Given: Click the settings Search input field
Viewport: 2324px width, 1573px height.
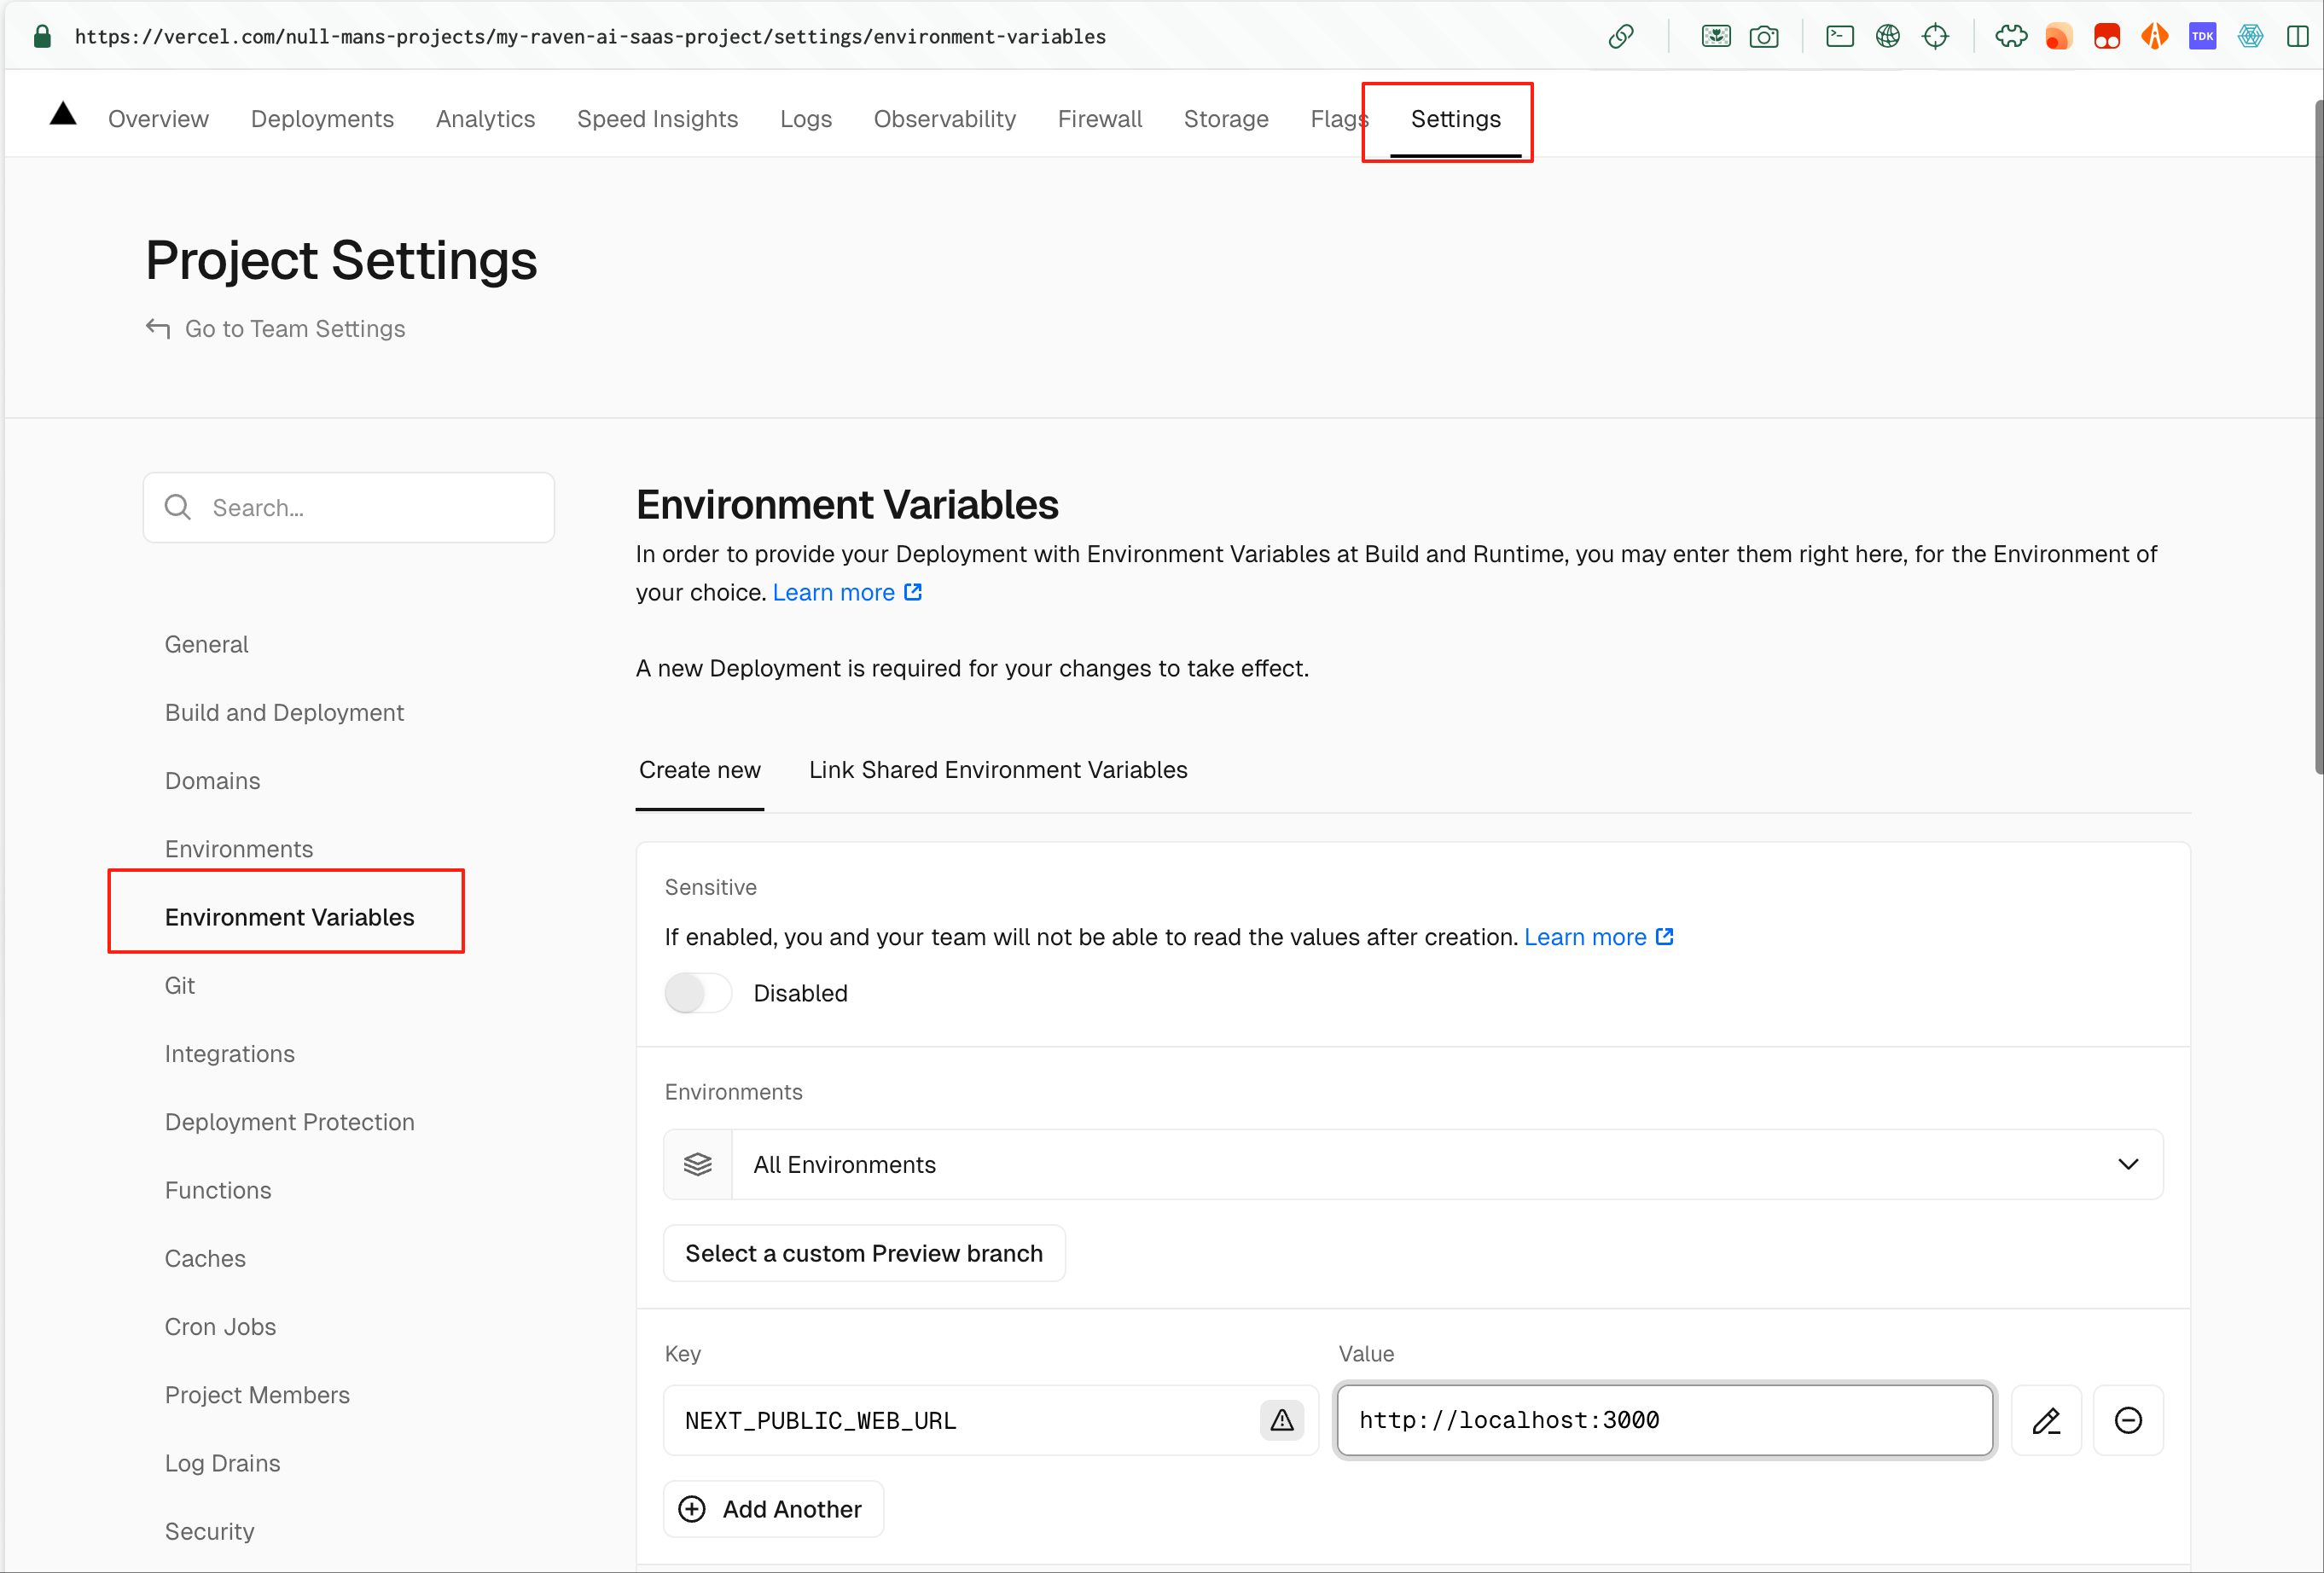Looking at the screenshot, I should [x=348, y=507].
